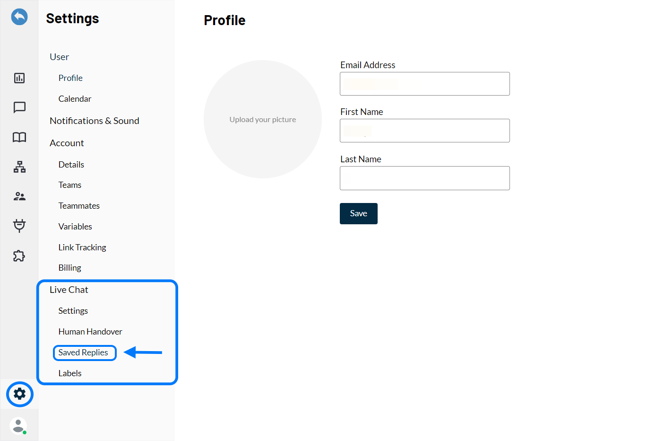The width and height of the screenshot is (656, 441).
Task: Open the integrations plug icon
Action: 19,226
